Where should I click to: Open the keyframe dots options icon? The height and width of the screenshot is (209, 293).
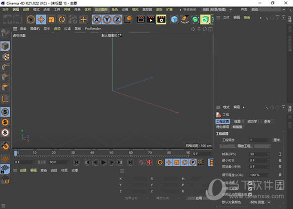(x=201, y=162)
